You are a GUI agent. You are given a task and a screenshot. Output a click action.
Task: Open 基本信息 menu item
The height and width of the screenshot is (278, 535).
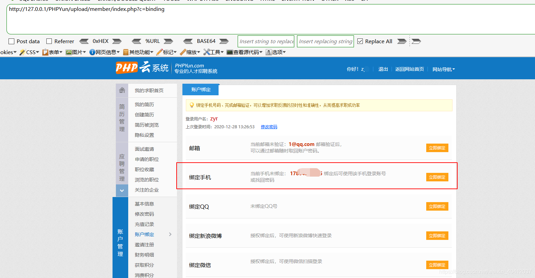(144, 204)
